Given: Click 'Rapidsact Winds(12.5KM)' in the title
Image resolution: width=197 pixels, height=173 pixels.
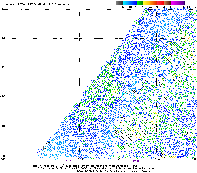Looking at the screenshot, I should (x=23, y=5).
